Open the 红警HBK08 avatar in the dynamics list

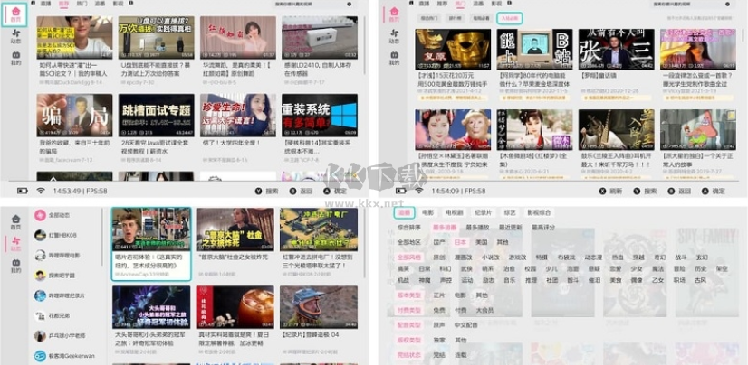(x=41, y=235)
